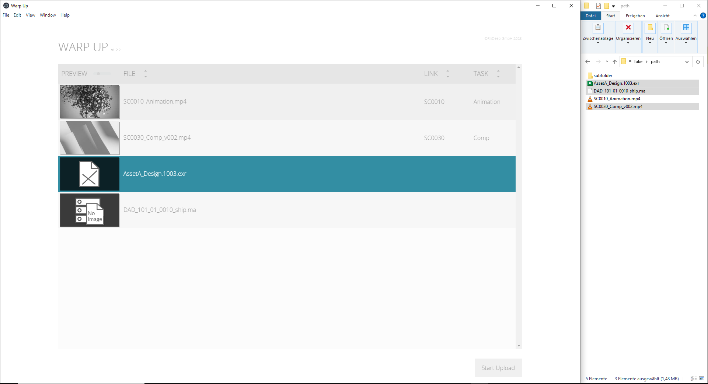
Task: Click the refresh icon beside address bar
Action: tap(698, 62)
